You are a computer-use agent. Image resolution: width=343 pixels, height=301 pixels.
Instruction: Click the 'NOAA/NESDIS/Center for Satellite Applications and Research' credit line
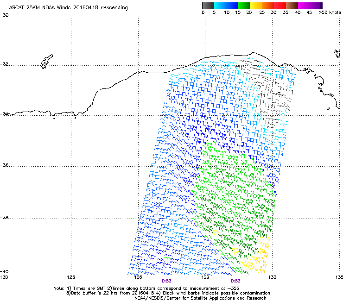pos(200,298)
